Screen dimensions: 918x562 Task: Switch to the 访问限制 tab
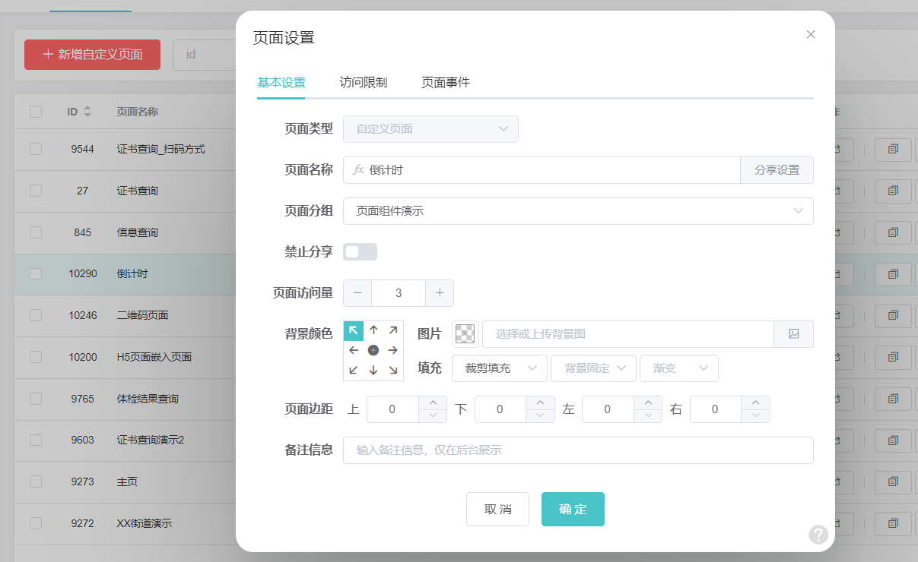[x=364, y=82]
